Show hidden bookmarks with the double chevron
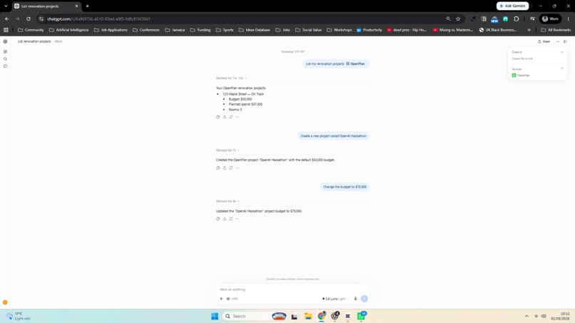This screenshot has height=323, width=575. [529, 30]
